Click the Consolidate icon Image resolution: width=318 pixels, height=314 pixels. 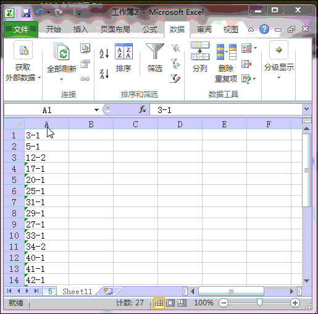(x=246, y=64)
